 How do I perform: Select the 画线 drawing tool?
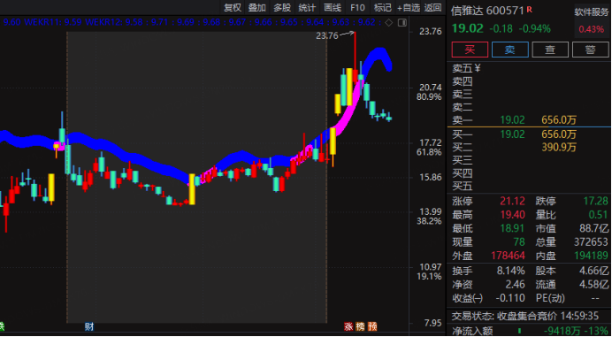click(333, 7)
